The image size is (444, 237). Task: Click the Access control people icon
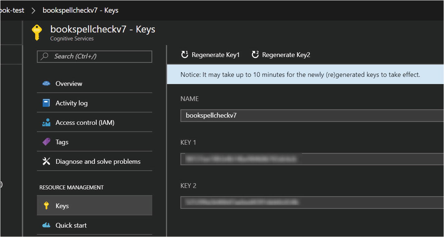46,123
